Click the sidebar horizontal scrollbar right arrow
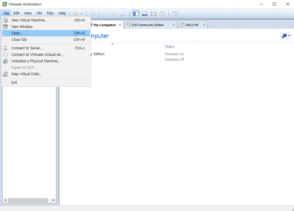The image size is (294, 211). pos(53,200)
